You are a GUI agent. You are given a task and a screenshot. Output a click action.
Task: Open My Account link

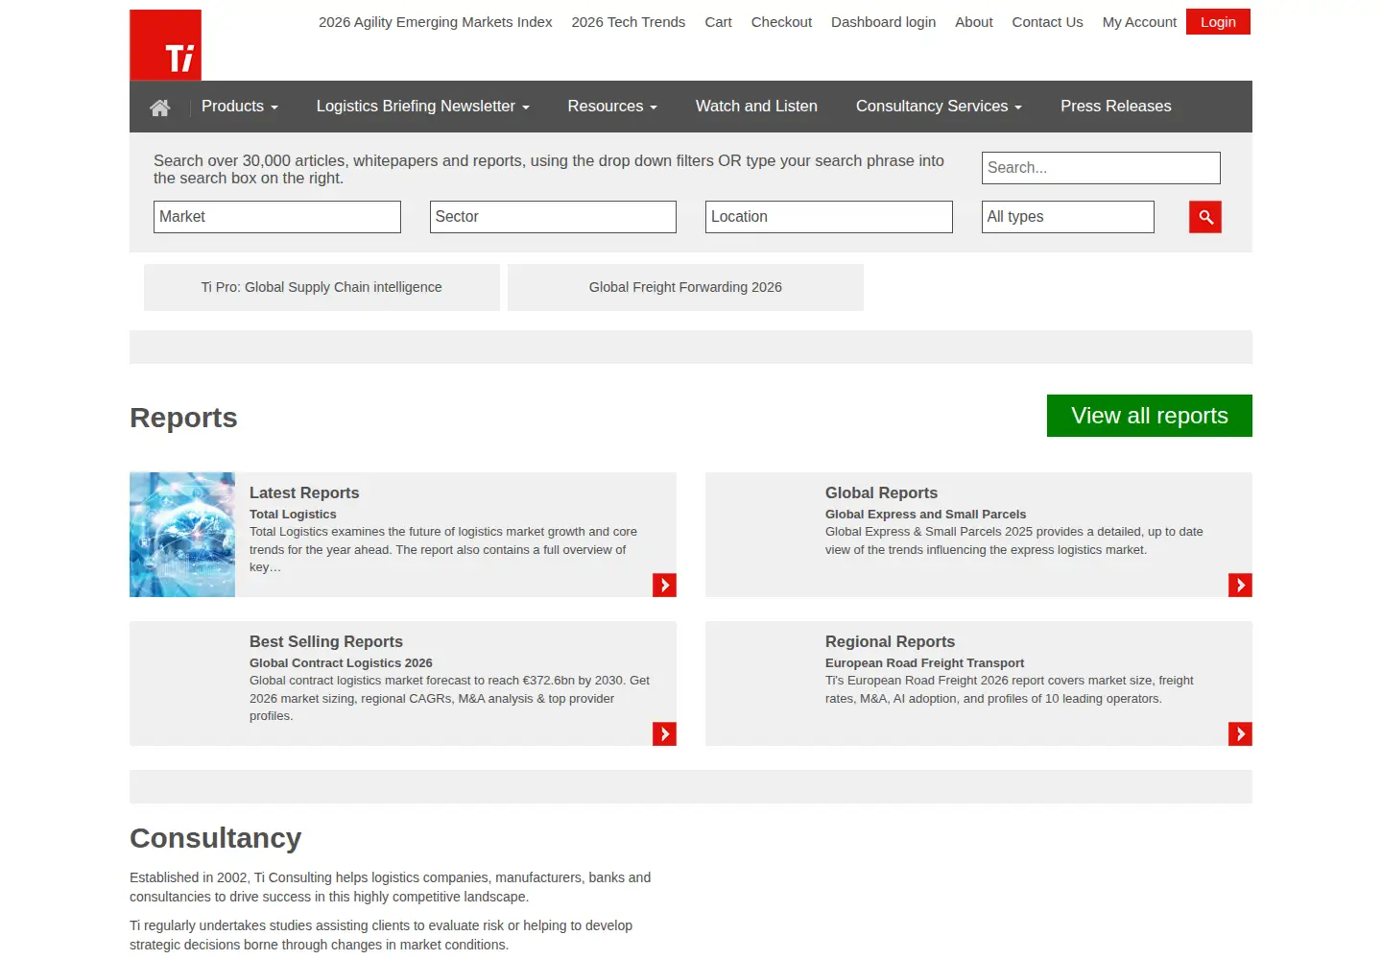[x=1139, y=22]
